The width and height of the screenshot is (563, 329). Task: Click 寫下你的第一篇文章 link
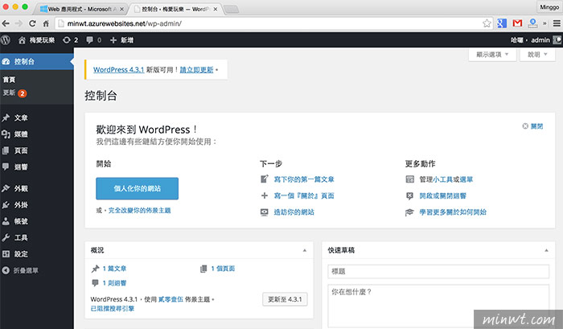(x=304, y=179)
